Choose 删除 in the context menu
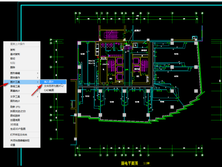The height and width of the screenshot is (167, 222). coord(22,67)
